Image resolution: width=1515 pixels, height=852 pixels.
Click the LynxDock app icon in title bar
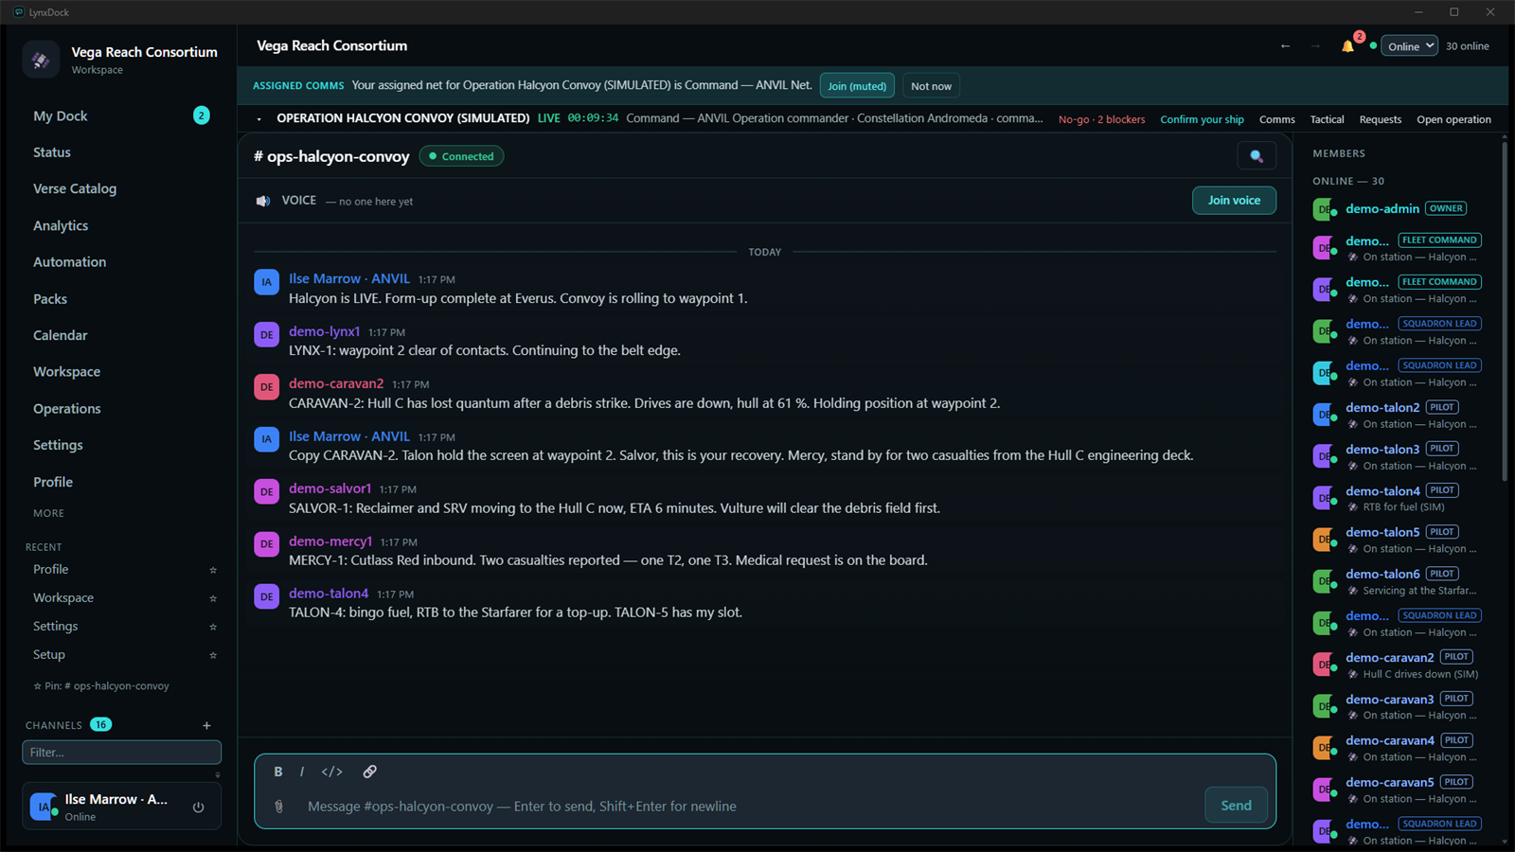pos(19,12)
